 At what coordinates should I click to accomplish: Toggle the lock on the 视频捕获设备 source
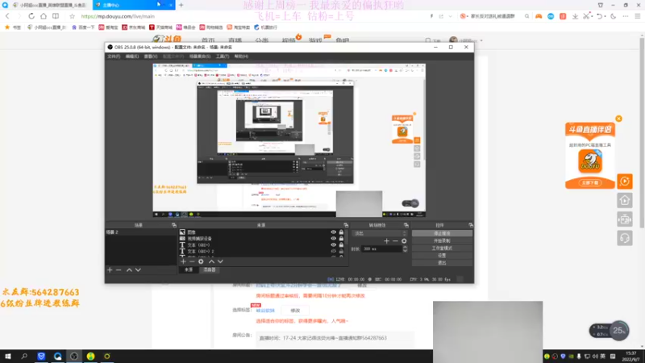(x=341, y=238)
